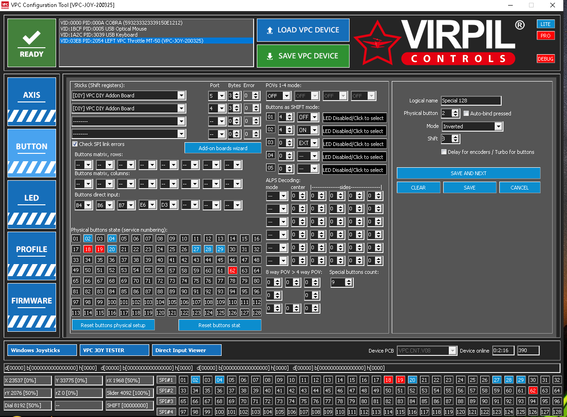Click physical button 04 in the state grid
Screen dimensions: 567x417
(112, 239)
